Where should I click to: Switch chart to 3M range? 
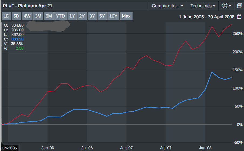(38, 16)
